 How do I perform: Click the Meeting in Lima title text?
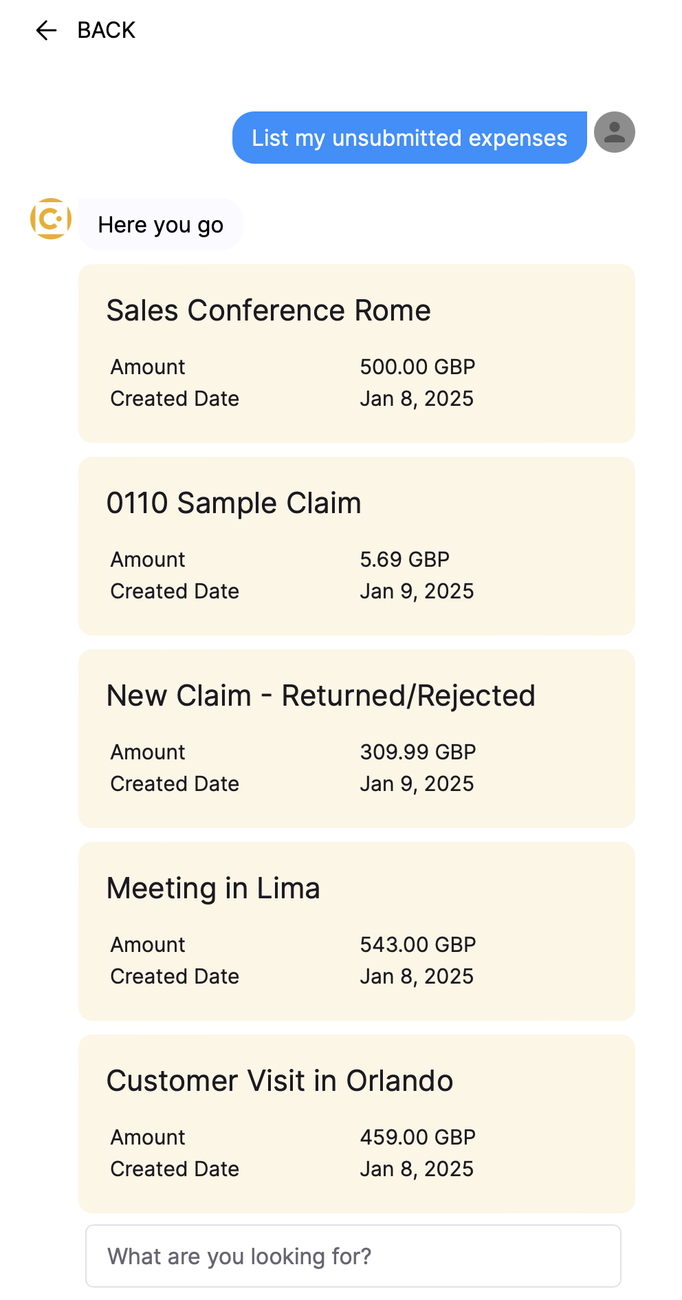click(x=213, y=888)
